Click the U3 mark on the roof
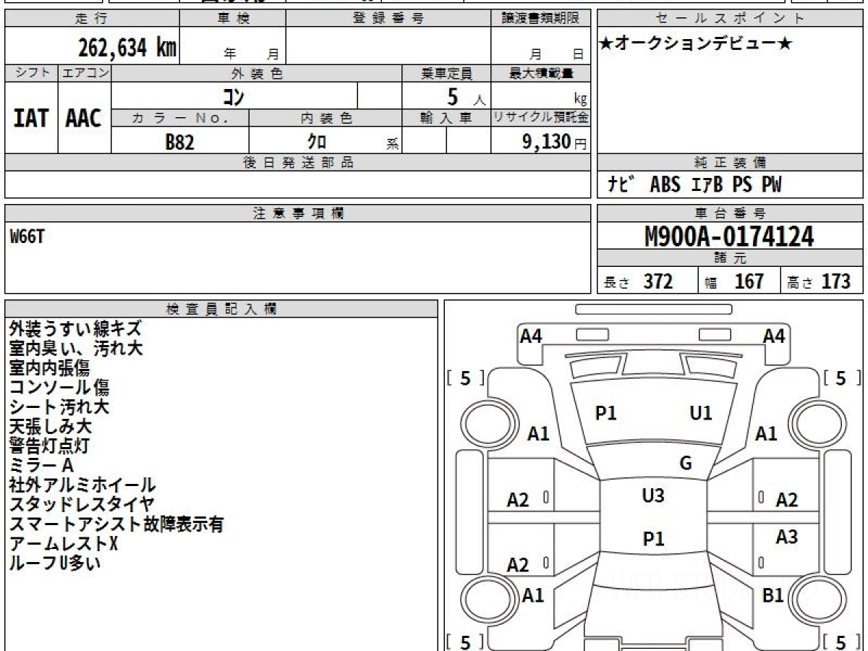This screenshot has height=651, width=868. (x=653, y=496)
